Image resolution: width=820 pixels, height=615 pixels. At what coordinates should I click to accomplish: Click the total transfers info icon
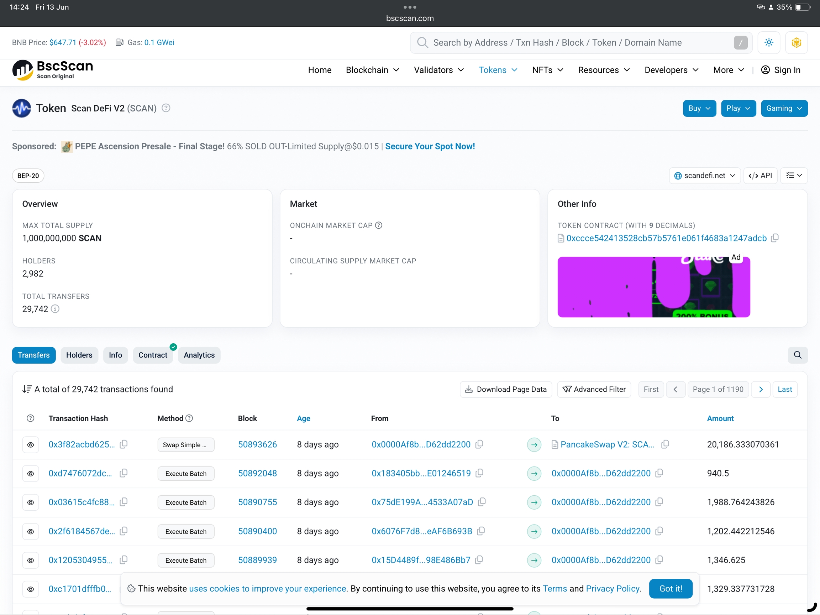[x=55, y=309]
